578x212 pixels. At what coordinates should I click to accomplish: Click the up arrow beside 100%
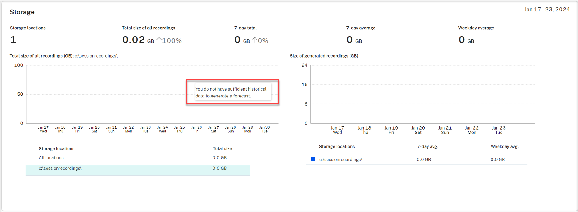pyautogui.click(x=159, y=40)
